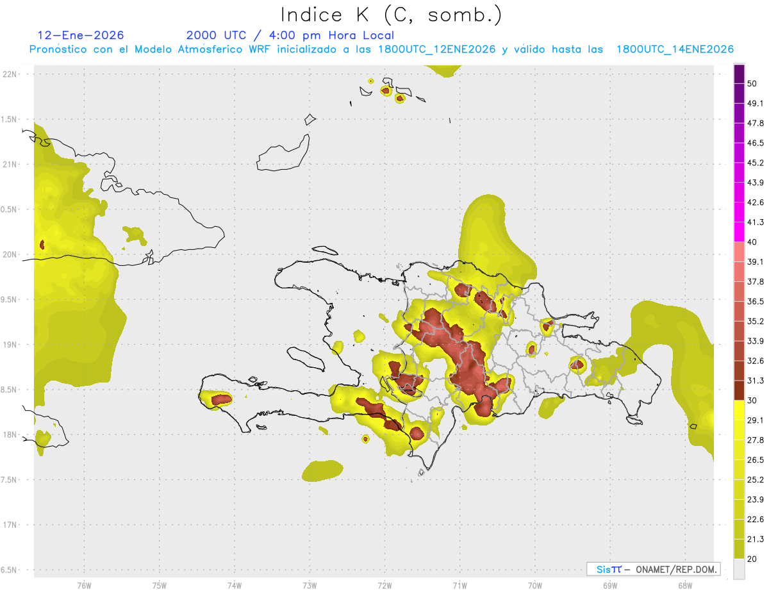Image resolution: width=769 pixels, height=594 pixels.
Task: Click the '31.3' color scale value
Action: coord(756,381)
